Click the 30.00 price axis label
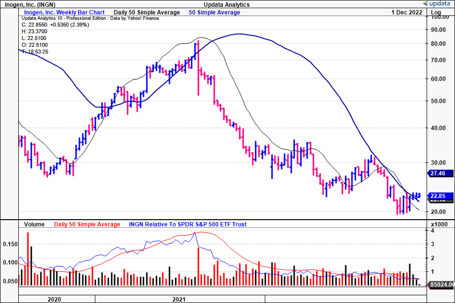The height and width of the screenshot is (303, 455). [439, 162]
